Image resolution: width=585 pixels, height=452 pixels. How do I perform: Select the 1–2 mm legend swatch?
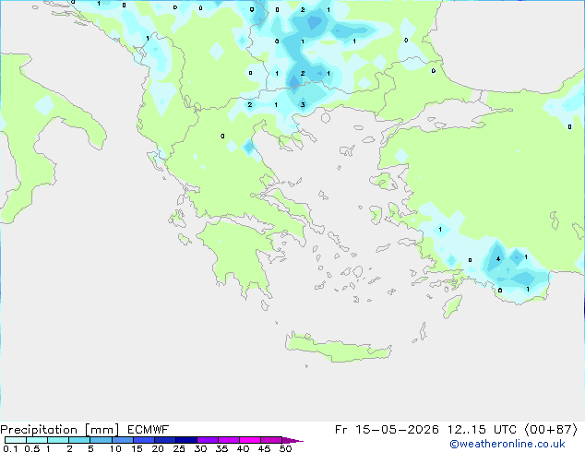58,440
